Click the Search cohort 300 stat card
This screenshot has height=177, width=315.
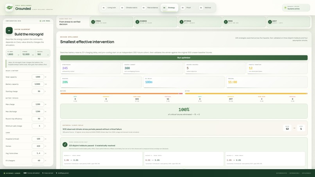click(x=153, y=68)
